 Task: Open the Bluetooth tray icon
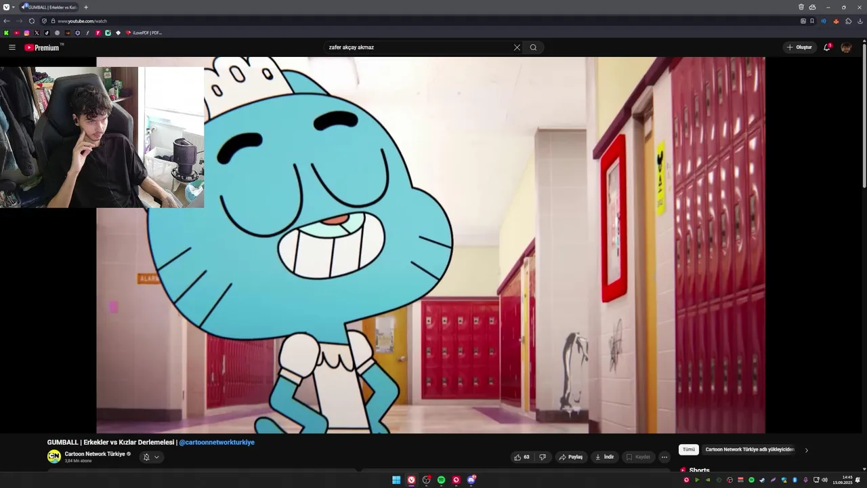(x=795, y=480)
